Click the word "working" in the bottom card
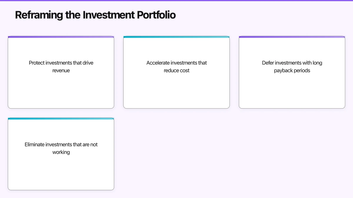The height and width of the screenshot is (198, 353). tap(61, 152)
